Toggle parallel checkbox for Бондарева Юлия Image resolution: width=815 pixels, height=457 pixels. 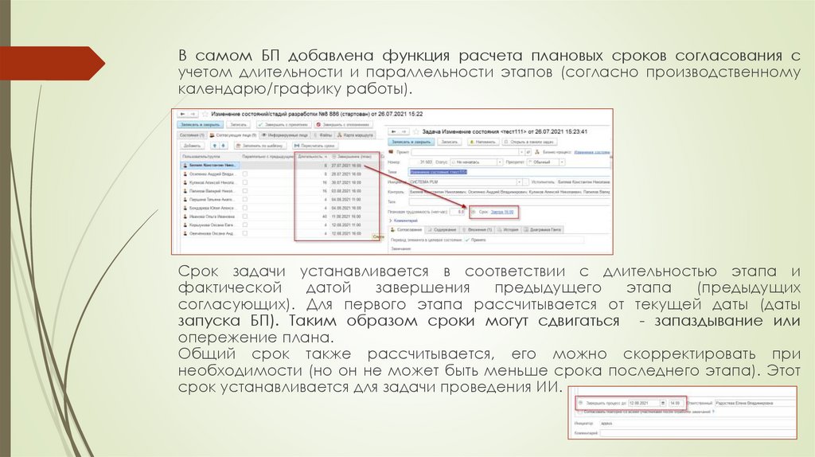pyautogui.click(x=245, y=208)
